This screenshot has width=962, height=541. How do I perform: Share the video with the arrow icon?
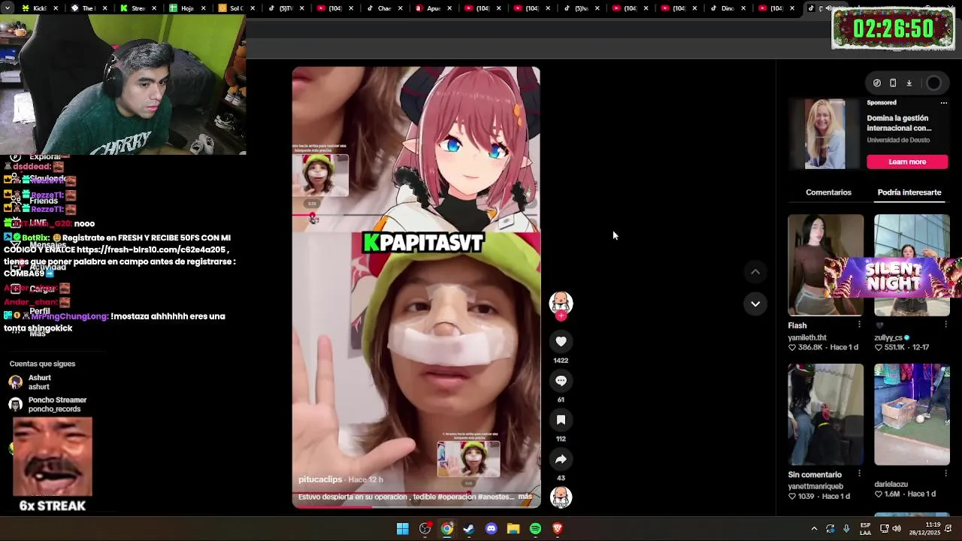(x=561, y=458)
